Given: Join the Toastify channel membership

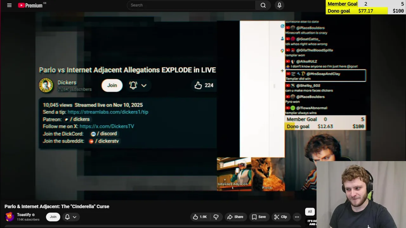Looking at the screenshot, I should click(53, 217).
